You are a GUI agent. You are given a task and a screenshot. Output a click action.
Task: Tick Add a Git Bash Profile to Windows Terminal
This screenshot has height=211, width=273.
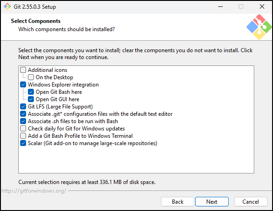click(x=23, y=136)
